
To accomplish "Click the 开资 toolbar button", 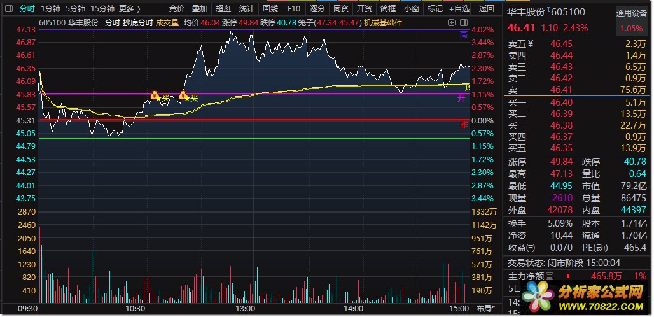I will pyautogui.click(x=364, y=8).
